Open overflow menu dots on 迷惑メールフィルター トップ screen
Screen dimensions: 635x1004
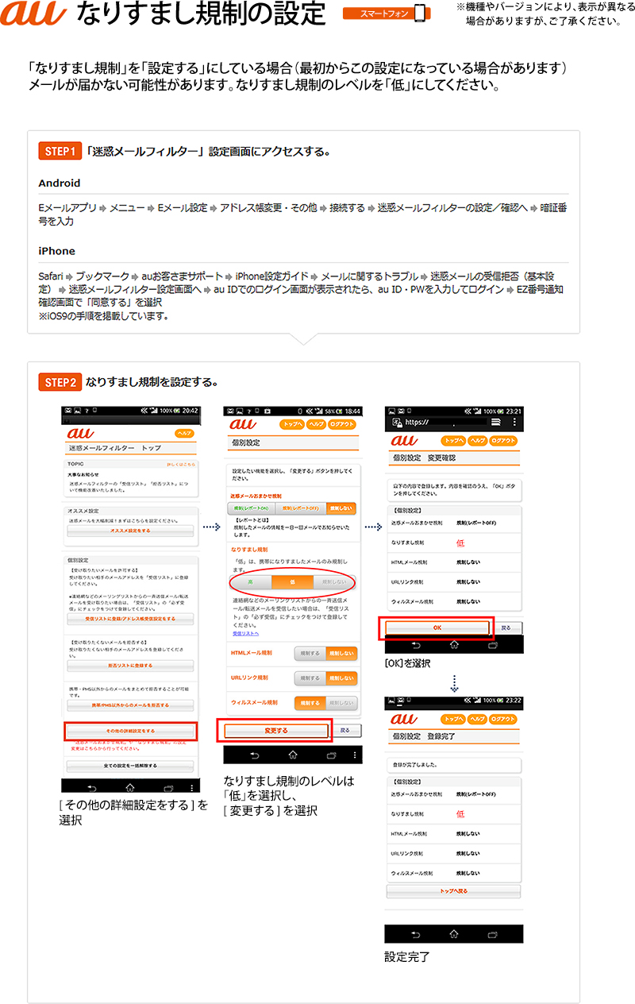pos(192,786)
